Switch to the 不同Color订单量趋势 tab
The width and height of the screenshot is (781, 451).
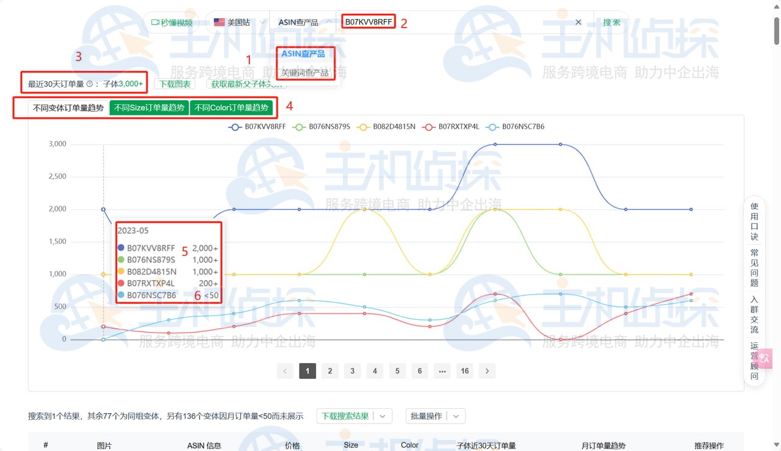(233, 107)
